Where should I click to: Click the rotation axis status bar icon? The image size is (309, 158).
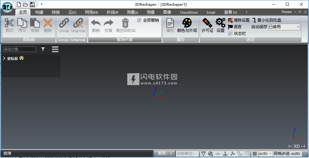pos(225,154)
